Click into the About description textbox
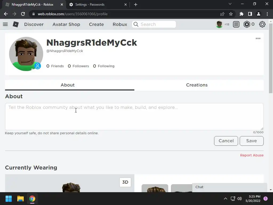Screen dimensions: 273x205 tap(134, 116)
